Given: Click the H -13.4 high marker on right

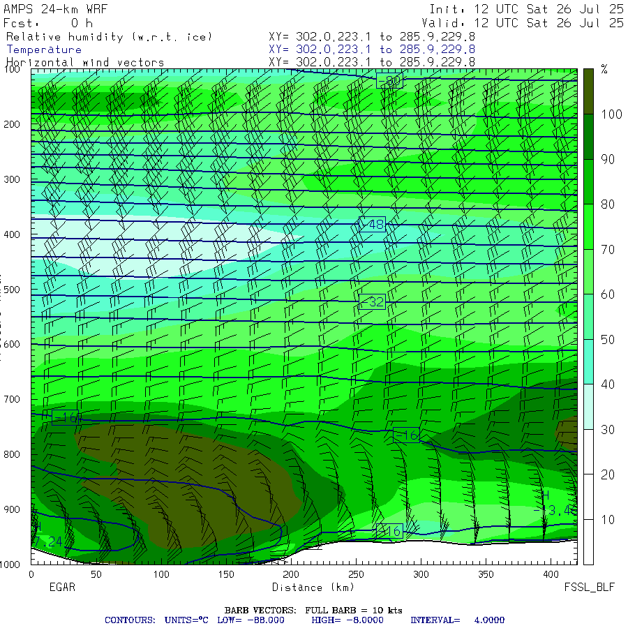Looking at the screenshot, I should point(555,503).
